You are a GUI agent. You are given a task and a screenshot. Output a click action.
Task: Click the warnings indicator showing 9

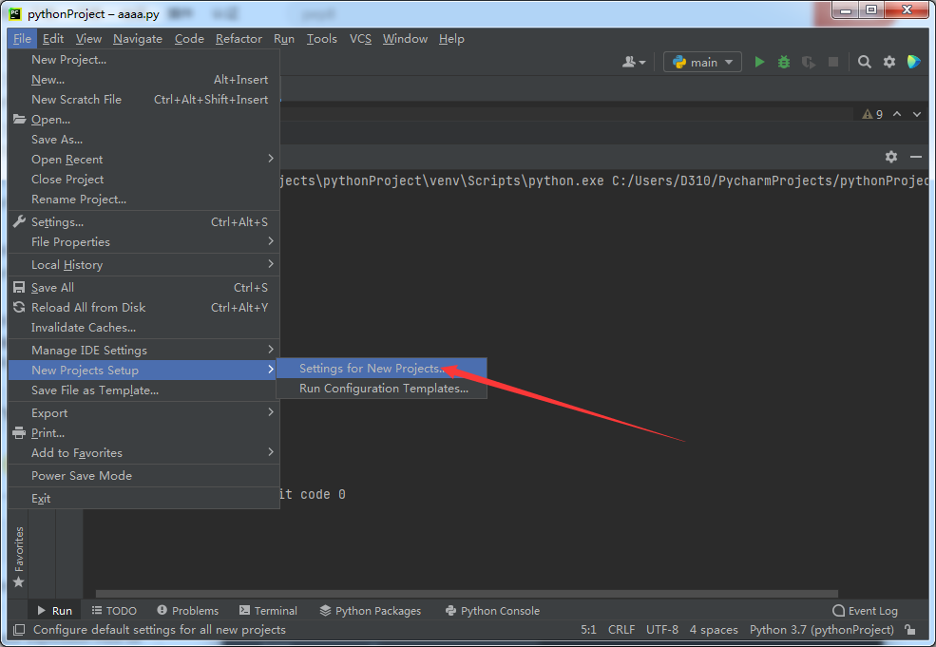click(872, 114)
